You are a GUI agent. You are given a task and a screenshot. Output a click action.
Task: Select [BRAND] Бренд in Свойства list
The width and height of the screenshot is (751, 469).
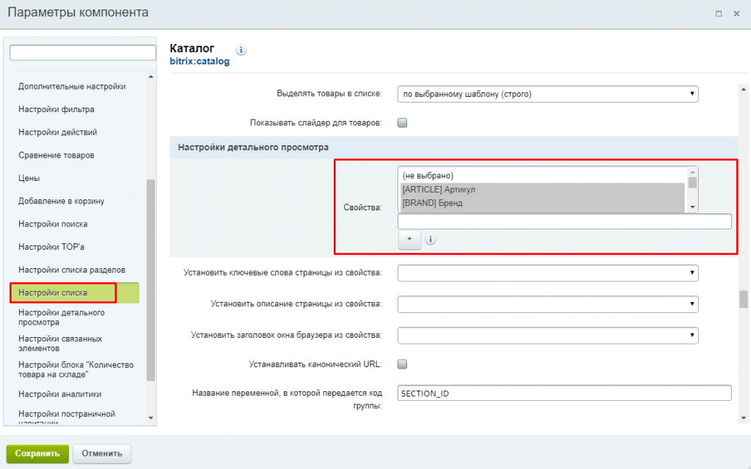tap(543, 203)
